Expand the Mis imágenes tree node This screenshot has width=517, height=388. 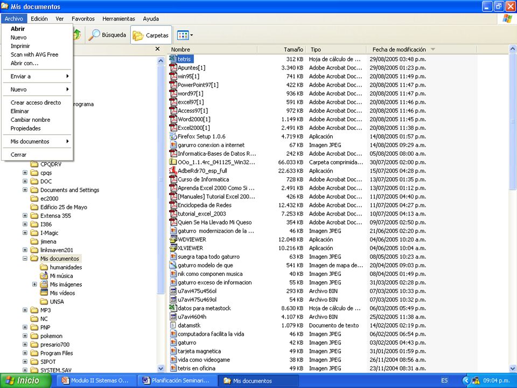click(x=34, y=284)
